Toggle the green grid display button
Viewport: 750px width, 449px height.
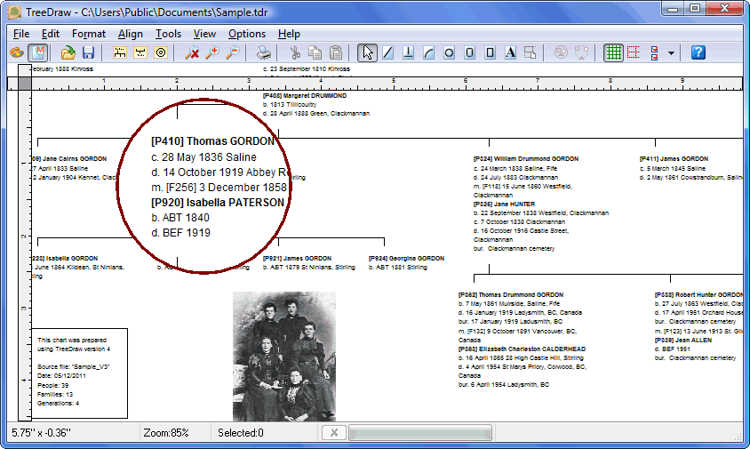(x=613, y=52)
